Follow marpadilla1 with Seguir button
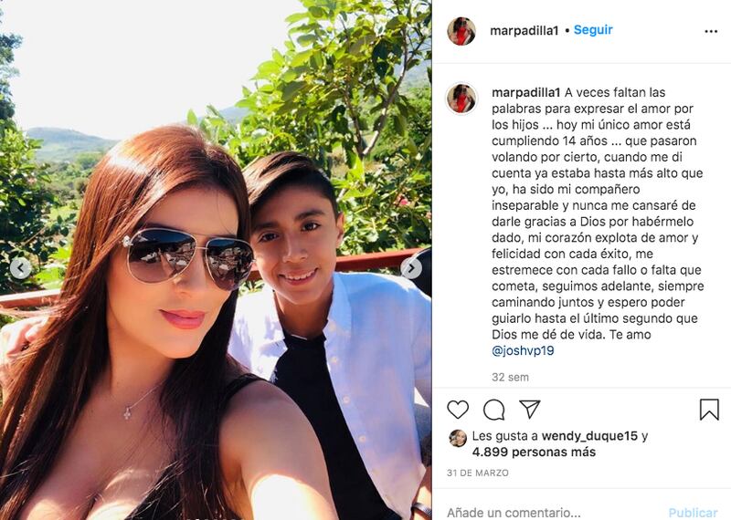Viewport: 731px width, 520px height. pos(593,30)
